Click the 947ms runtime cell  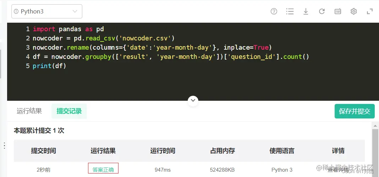(163, 170)
